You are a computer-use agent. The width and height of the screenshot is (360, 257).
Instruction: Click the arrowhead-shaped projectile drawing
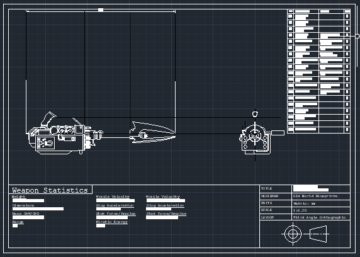pos(153,133)
